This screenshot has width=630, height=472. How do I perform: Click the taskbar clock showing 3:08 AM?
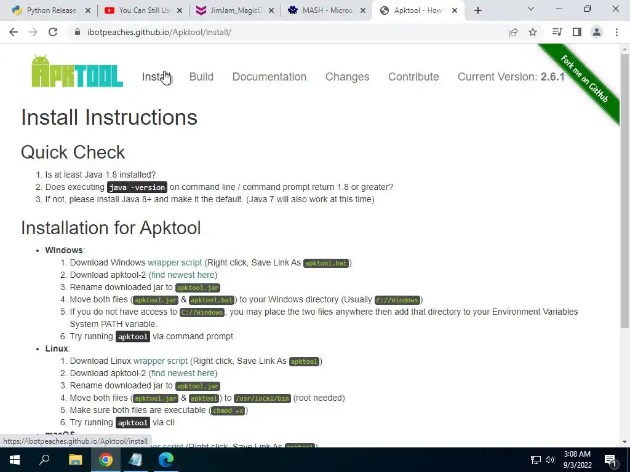pyautogui.click(x=577, y=460)
